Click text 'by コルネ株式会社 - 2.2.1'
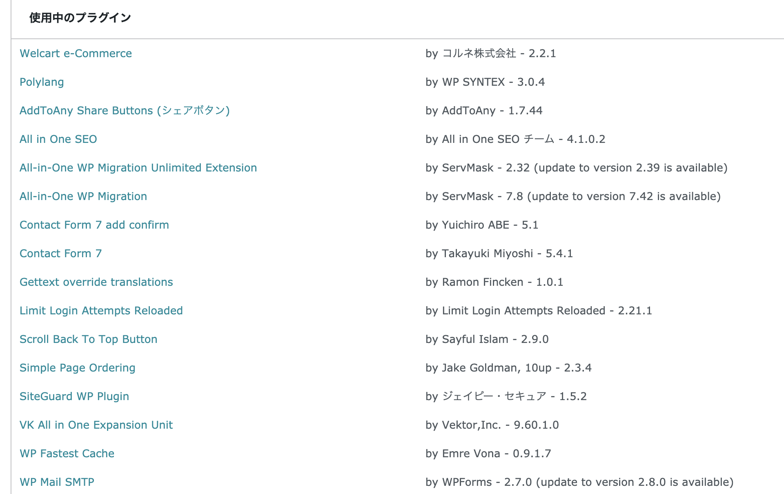 (490, 53)
